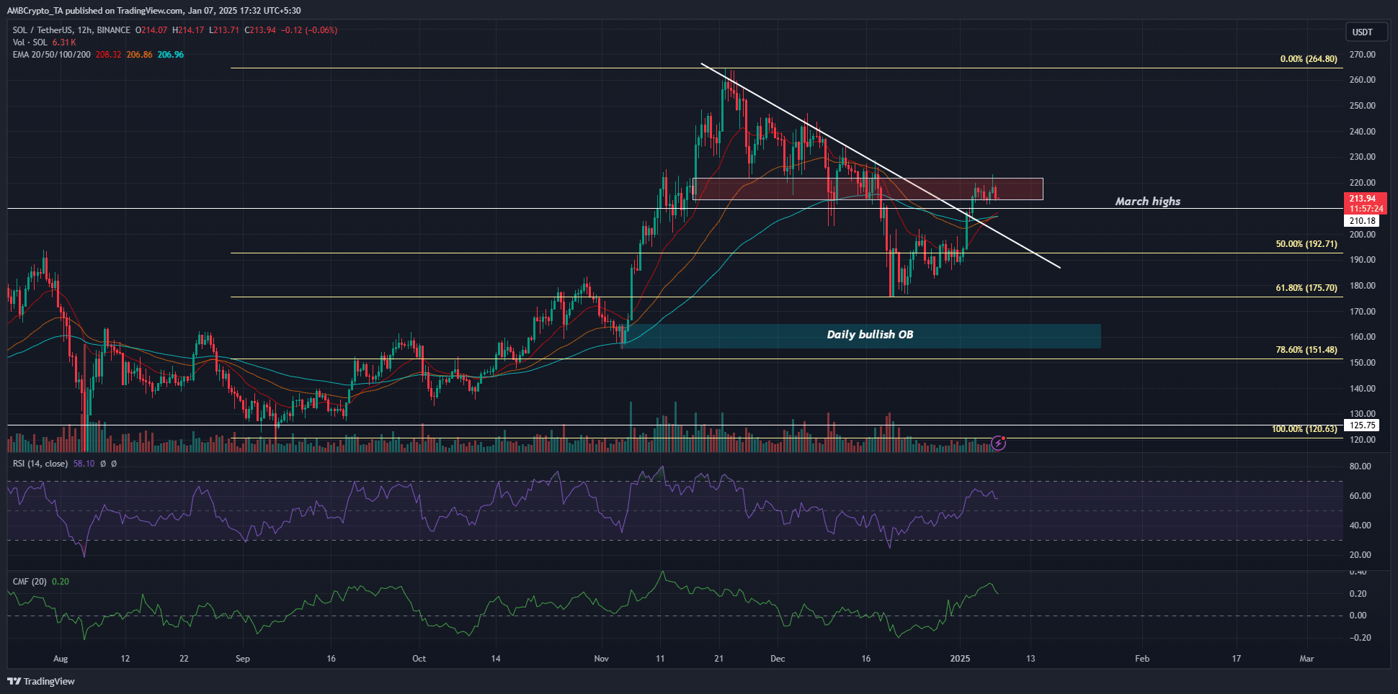This screenshot has width=1398, height=694.
Task: Select the CMF (20) indicator legend
Action: coord(30,582)
